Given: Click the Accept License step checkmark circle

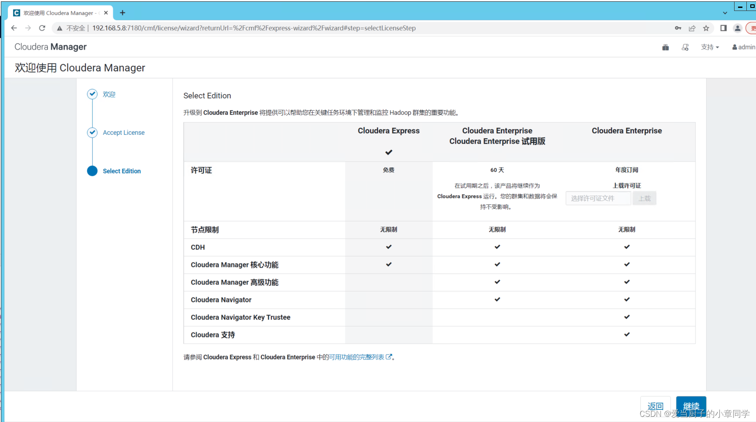Looking at the screenshot, I should click(x=92, y=132).
